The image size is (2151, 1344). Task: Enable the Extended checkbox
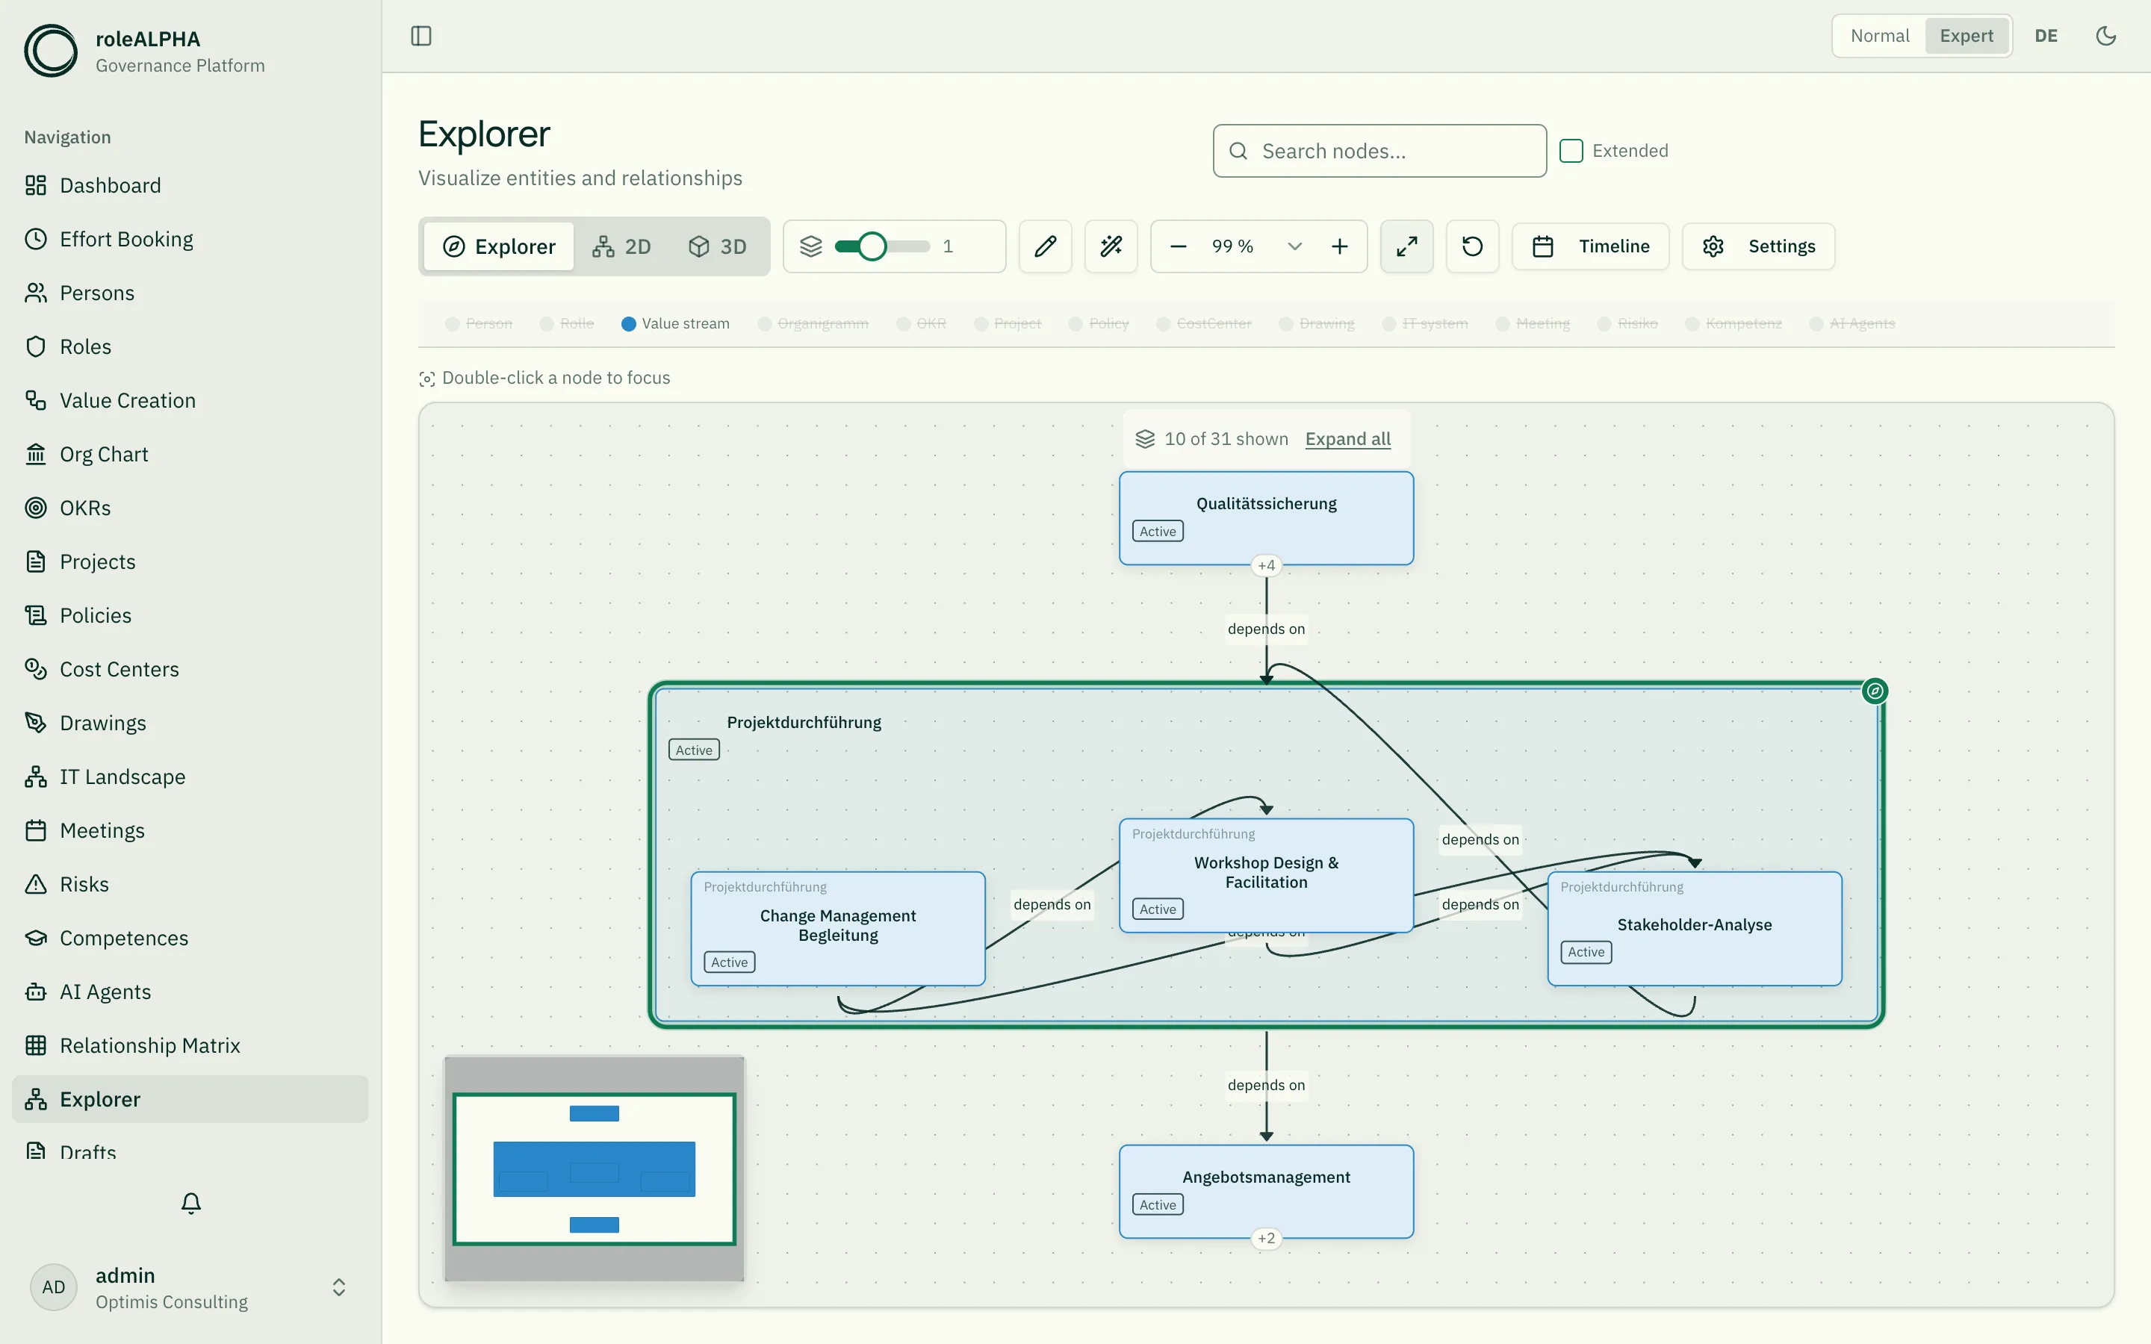(x=1571, y=150)
